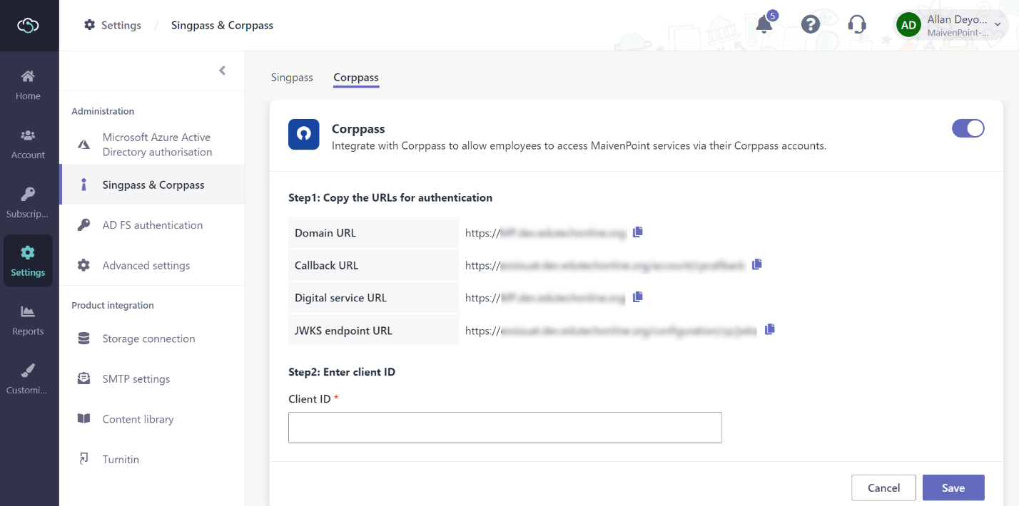Open Content library
This screenshot has height=506, width=1019.
pos(152,419)
